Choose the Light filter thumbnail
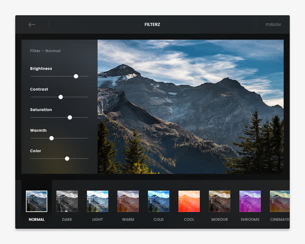Image resolution: width=305 pixels, height=244 pixels. (97, 201)
